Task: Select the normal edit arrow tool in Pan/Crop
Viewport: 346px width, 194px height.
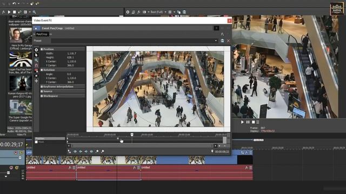Action: [x=36, y=55]
